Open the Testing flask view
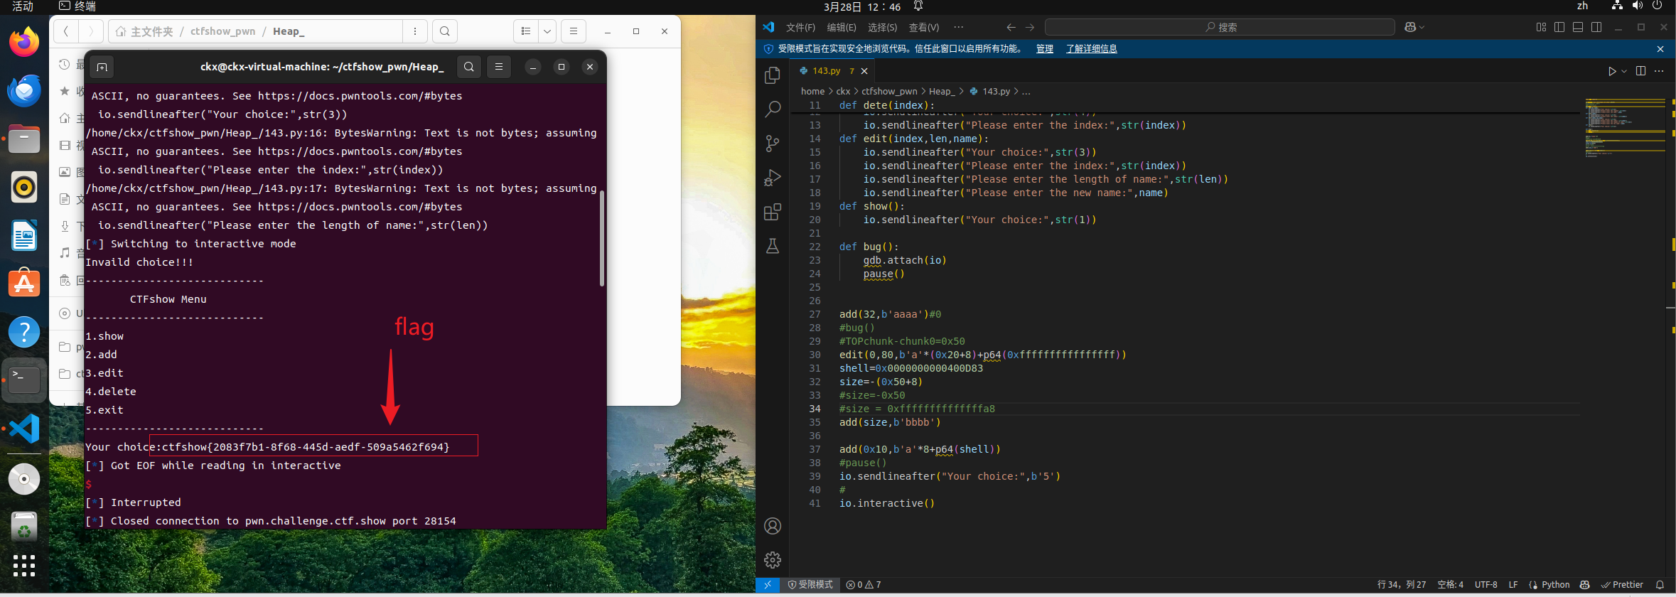The image size is (1676, 597). click(773, 246)
